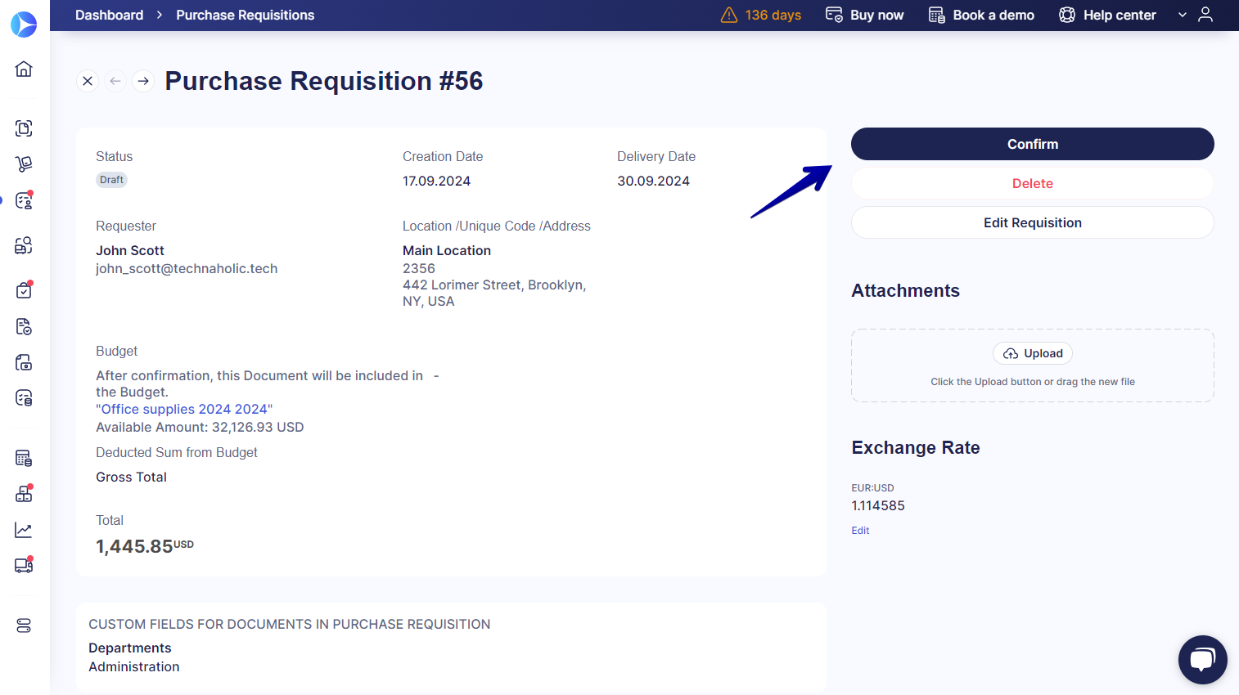Edit the EUR:USD exchange rate
Image resolution: width=1239 pixels, height=695 pixels.
click(x=859, y=530)
